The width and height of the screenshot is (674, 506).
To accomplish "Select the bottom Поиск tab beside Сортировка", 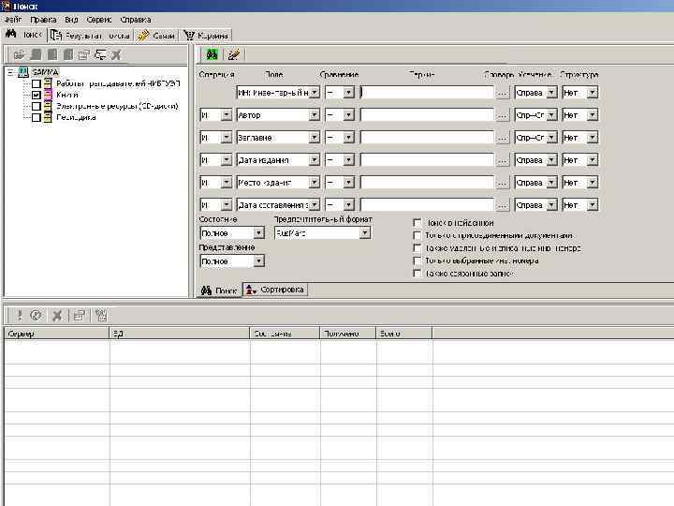I will click(x=219, y=290).
